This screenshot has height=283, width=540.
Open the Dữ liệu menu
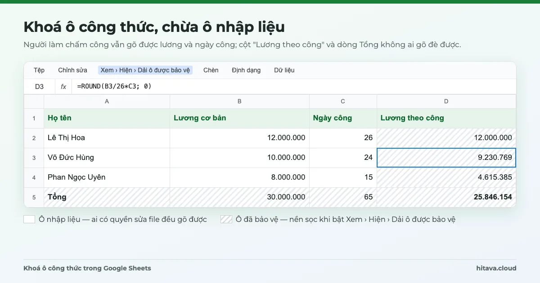click(284, 70)
